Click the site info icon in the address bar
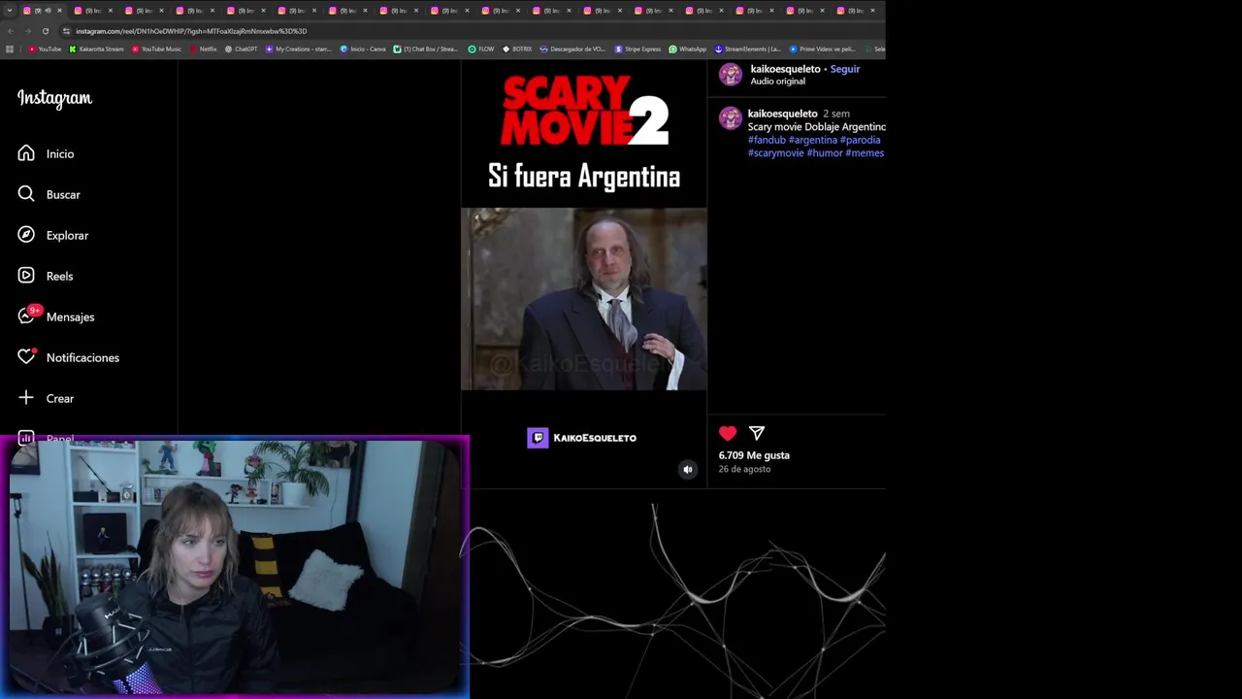 tap(66, 31)
